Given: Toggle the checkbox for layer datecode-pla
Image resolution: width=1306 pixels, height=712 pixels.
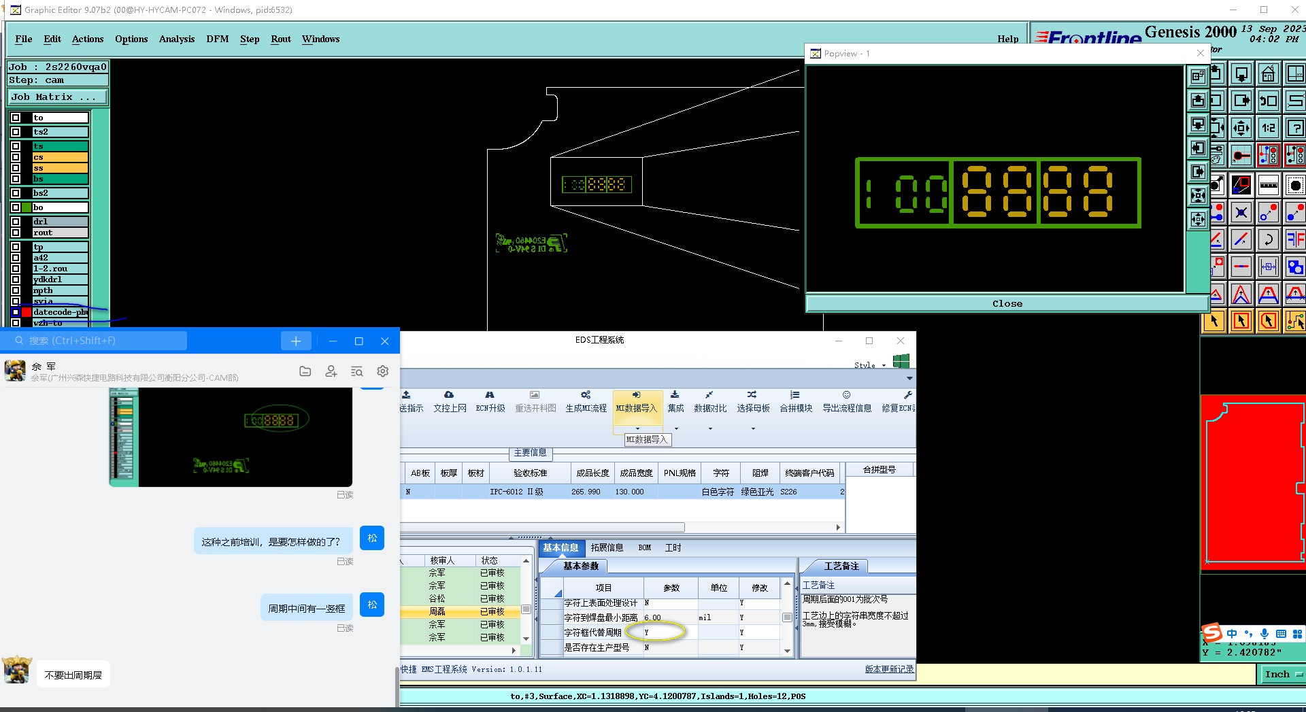Looking at the screenshot, I should (x=16, y=312).
